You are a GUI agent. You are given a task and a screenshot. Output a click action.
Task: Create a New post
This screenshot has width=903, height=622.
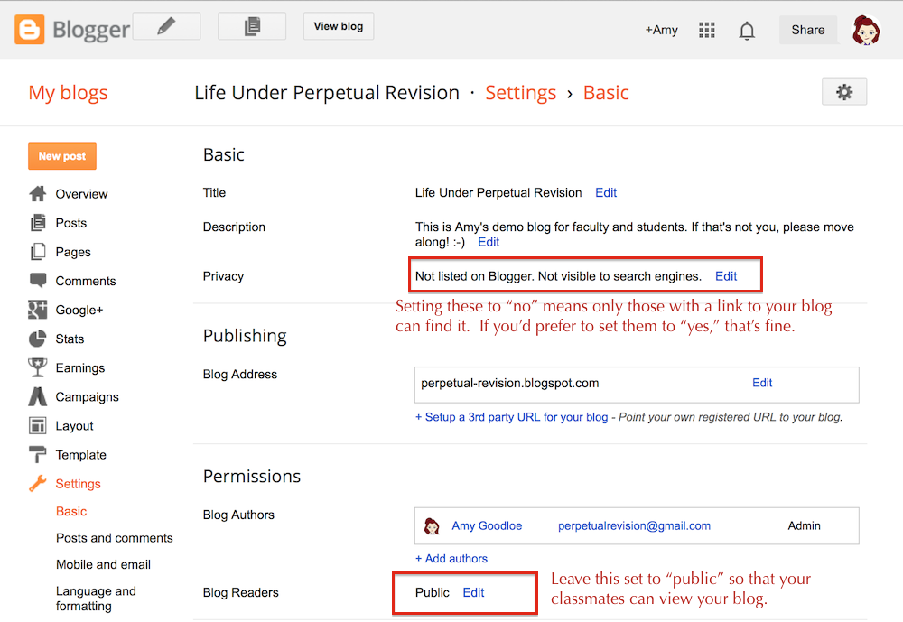click(62, 156)
